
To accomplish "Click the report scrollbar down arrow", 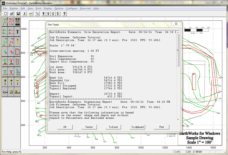I will point(178,120).
